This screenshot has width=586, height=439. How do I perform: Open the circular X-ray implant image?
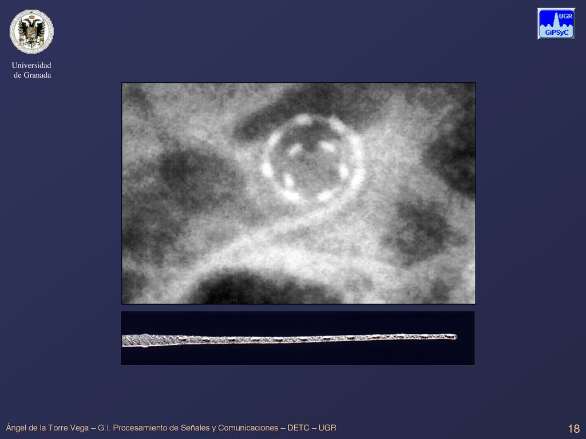coord(299,193)
